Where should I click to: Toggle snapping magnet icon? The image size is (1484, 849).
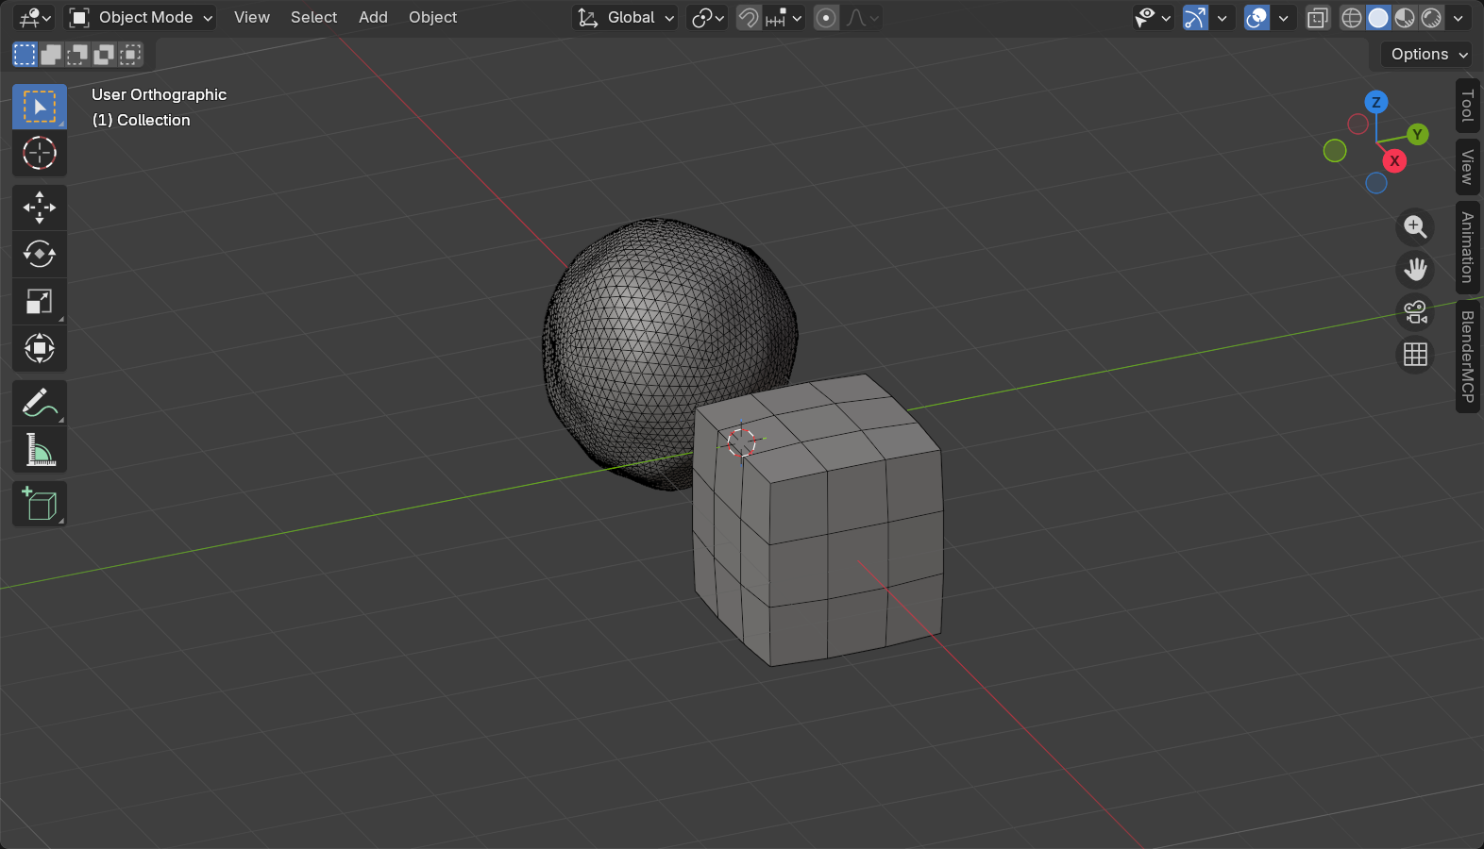click(749, 18)
